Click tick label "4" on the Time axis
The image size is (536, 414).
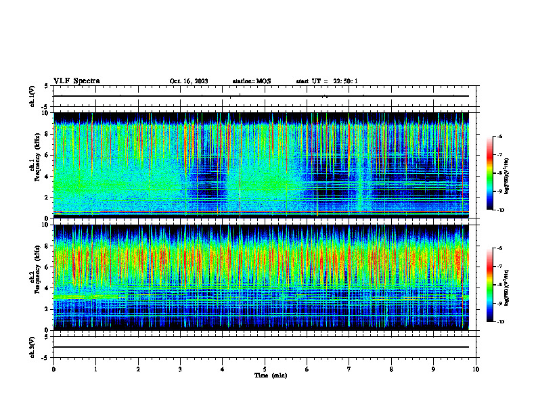point(223,369)
